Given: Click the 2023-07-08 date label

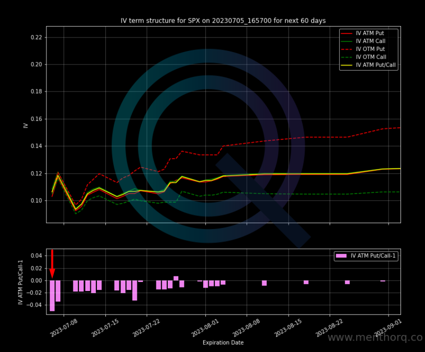Looking at the screenshot, I should [64, 328].
